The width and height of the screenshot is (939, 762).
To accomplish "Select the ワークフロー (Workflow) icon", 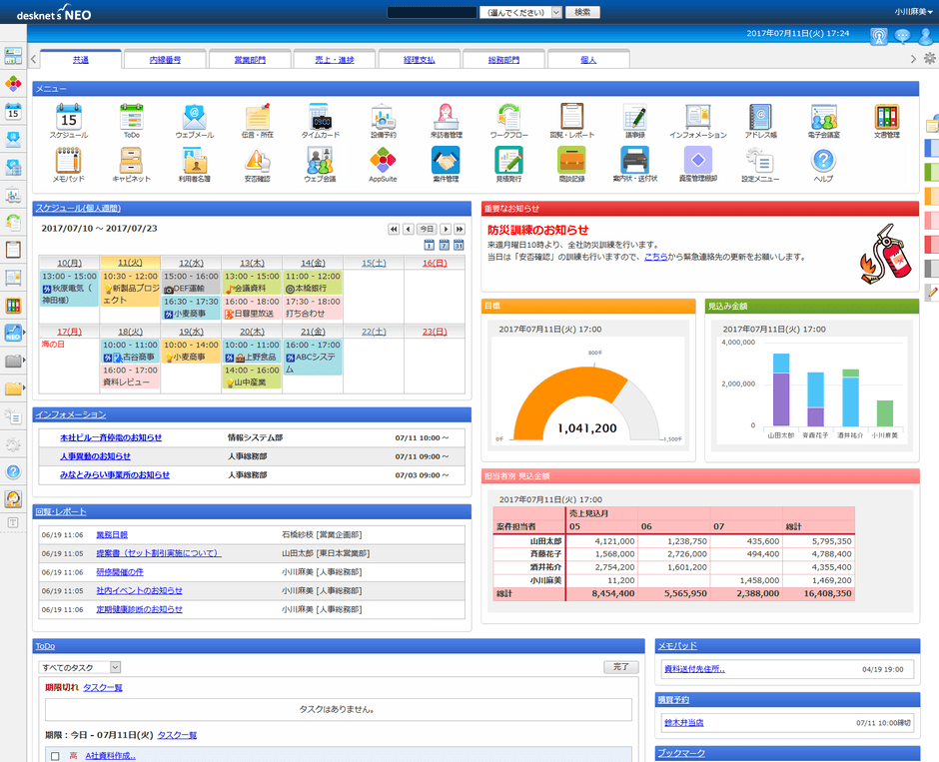I will click(x=507, y=118).
